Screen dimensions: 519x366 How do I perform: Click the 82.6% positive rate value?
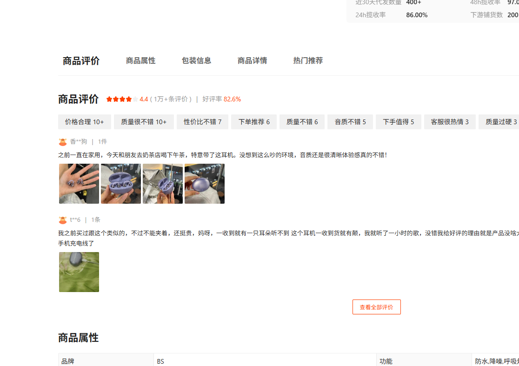233,99
